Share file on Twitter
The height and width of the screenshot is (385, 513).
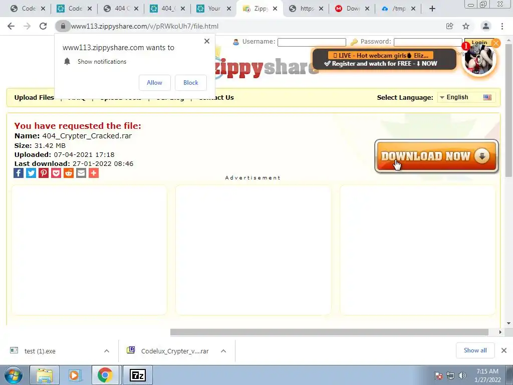click(31, 173)
